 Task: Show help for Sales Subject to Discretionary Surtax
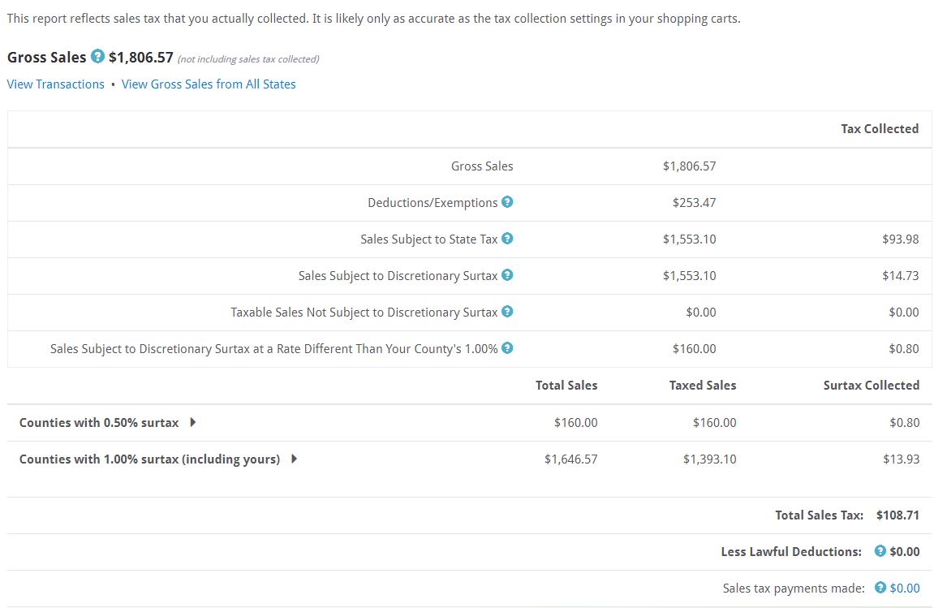coord(507,275)
